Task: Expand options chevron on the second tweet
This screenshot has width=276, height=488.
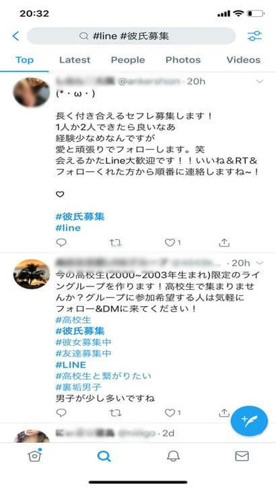Action: tap(260, 263)
